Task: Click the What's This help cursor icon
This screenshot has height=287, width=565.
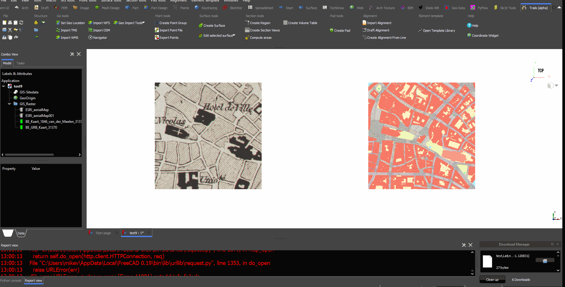Action: coord(21,30)
